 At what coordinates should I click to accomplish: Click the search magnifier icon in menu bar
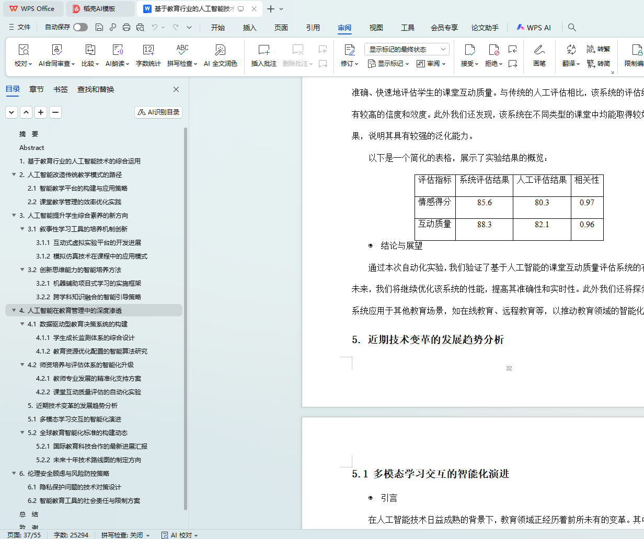pyautogui.click(x=572, y=27)
